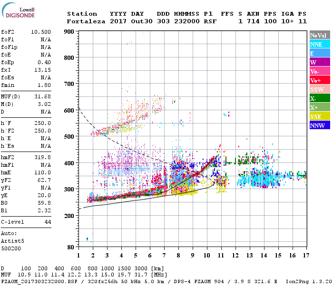Click the FZA0M_2017303232000.RSF file name
This screenshot has height=285, width=333.
pyautogui.click(x=39, y=281)
